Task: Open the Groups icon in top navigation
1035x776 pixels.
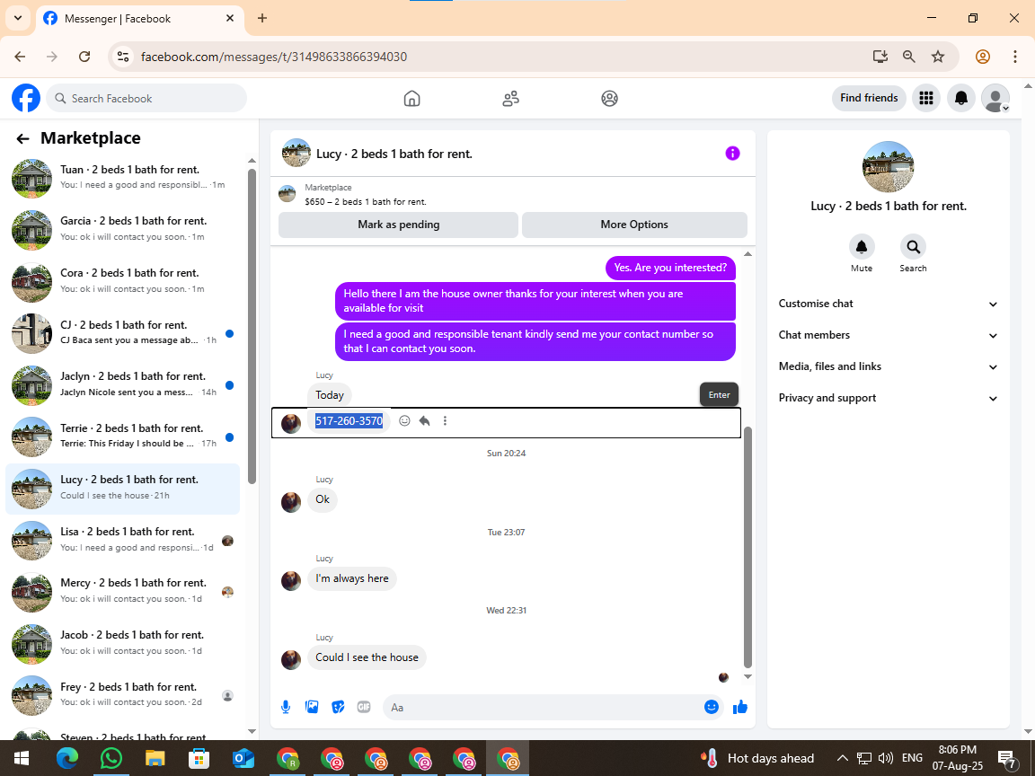Action: pos(609,98)
